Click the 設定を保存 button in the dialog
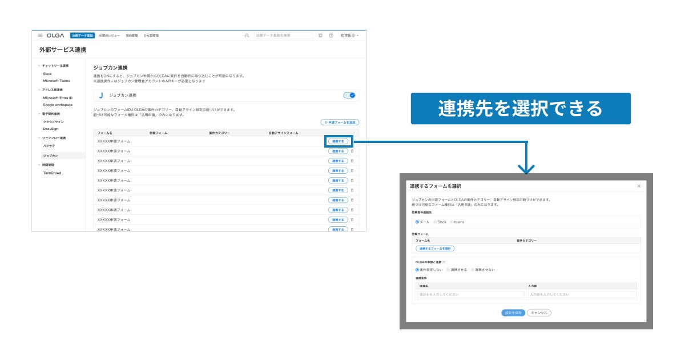Image resolution: width=685 pixels, height=359 pixels. (513, 313)
